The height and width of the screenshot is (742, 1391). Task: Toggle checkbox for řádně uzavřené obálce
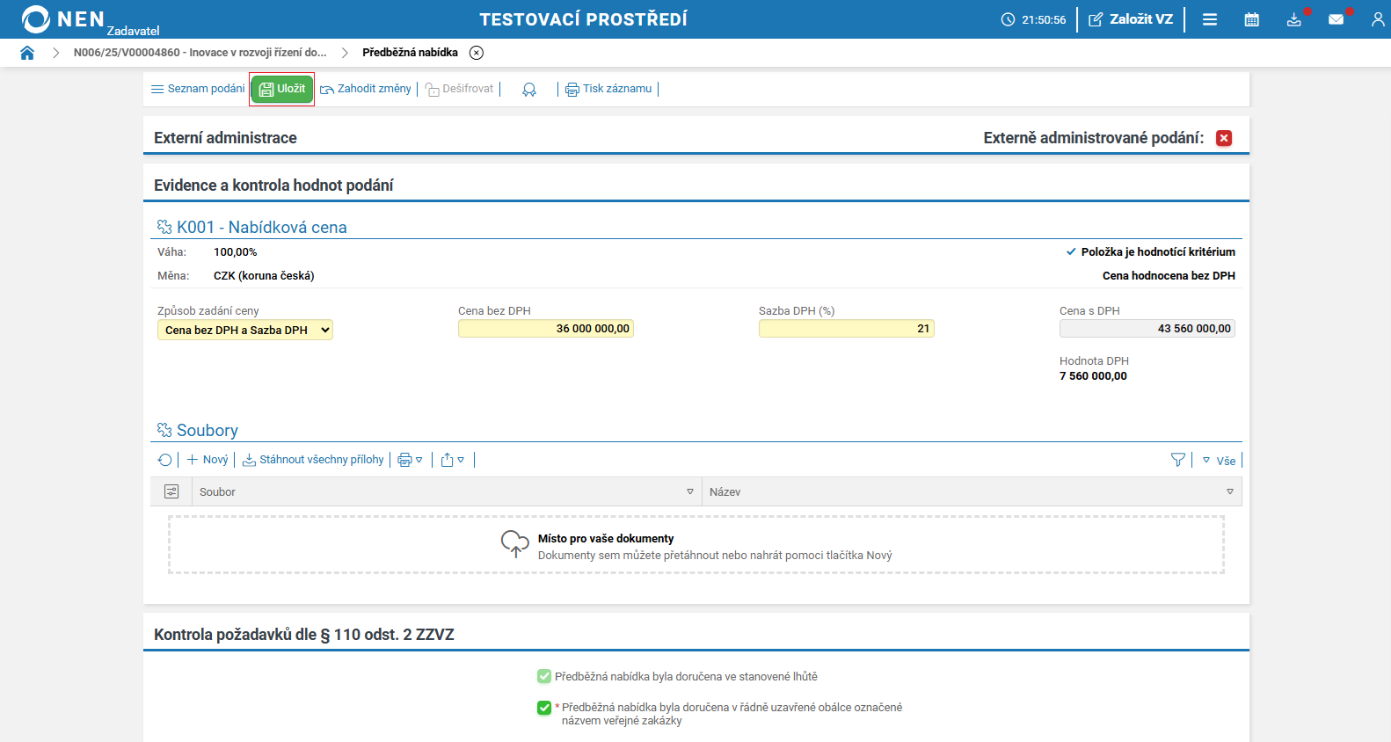click(544, 708)
